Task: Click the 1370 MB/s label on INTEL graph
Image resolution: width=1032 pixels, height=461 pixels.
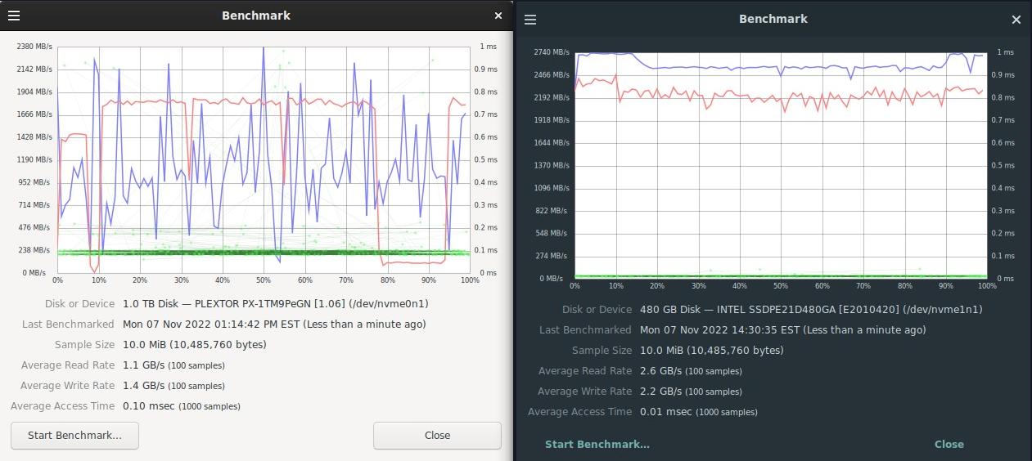Action: [552, 166]
